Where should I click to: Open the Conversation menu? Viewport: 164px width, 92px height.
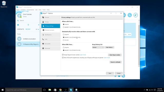coord(30,10)
